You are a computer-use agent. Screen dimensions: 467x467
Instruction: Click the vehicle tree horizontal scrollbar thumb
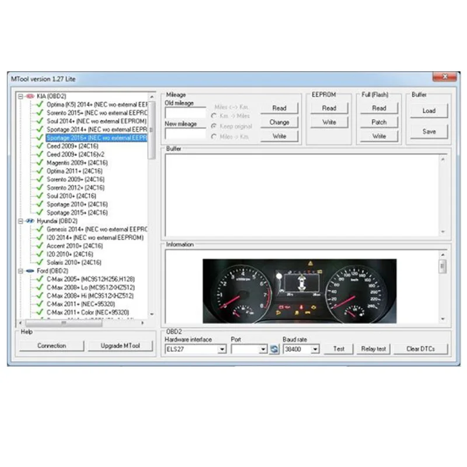point(64,323)
